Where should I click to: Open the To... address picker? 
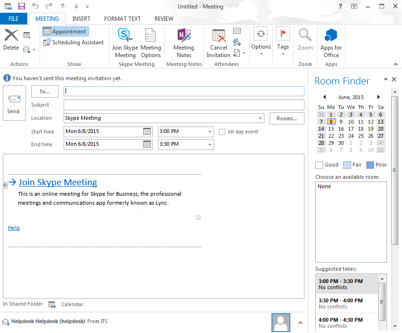pyautogui.click(x=45, y=92)
